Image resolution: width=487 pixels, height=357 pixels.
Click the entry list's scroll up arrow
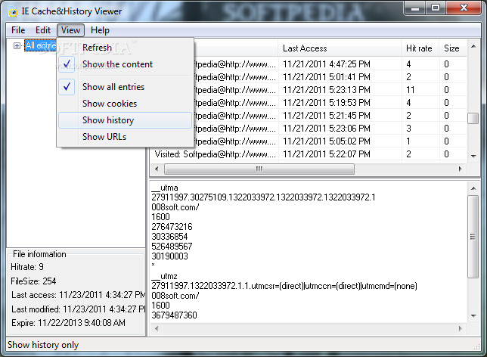click(x=473, y=47)
